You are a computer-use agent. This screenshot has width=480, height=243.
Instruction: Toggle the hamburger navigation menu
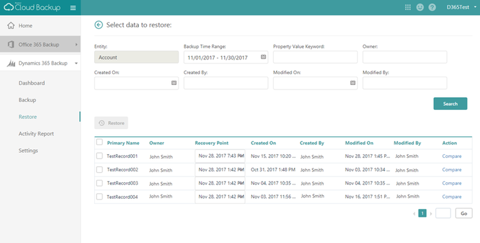coord(73,8)
